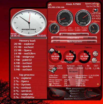
Task: Click the R read indicator on drive E:
Action: point(88,51)
